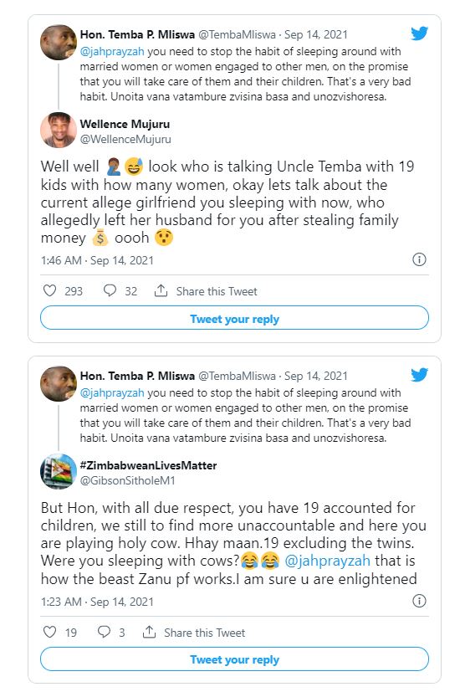Click share icon in first tweet card

click(x=161, y=290)
